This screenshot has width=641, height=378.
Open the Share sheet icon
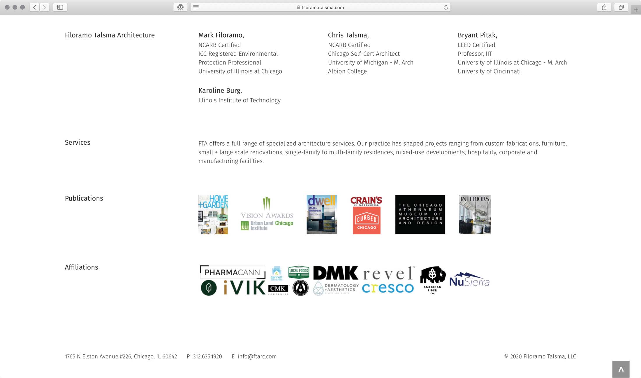point(604,7)
